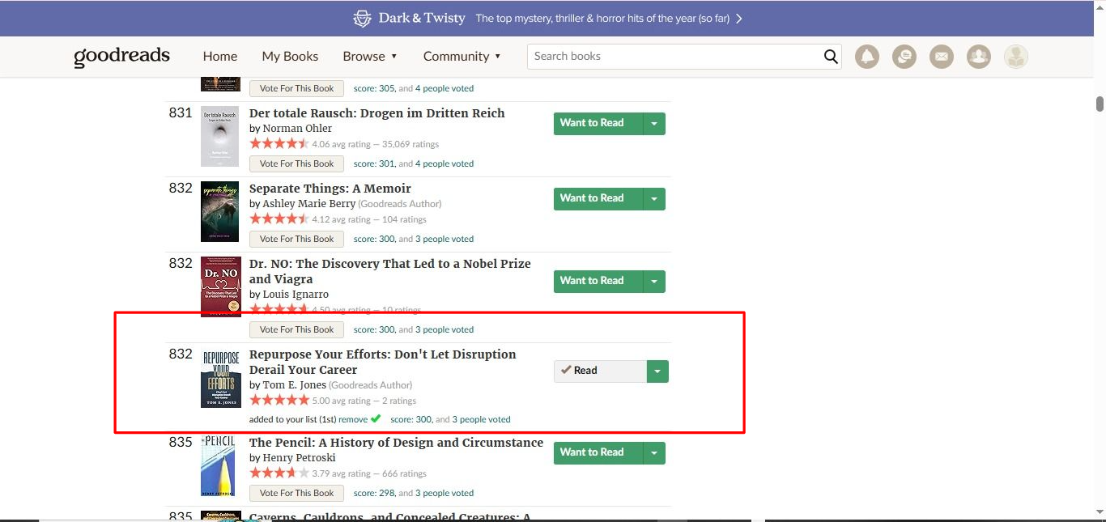Open the notifications bell icon
Image resolution: width=1106 pixels, height=522 pixels.
click(867, 57)
